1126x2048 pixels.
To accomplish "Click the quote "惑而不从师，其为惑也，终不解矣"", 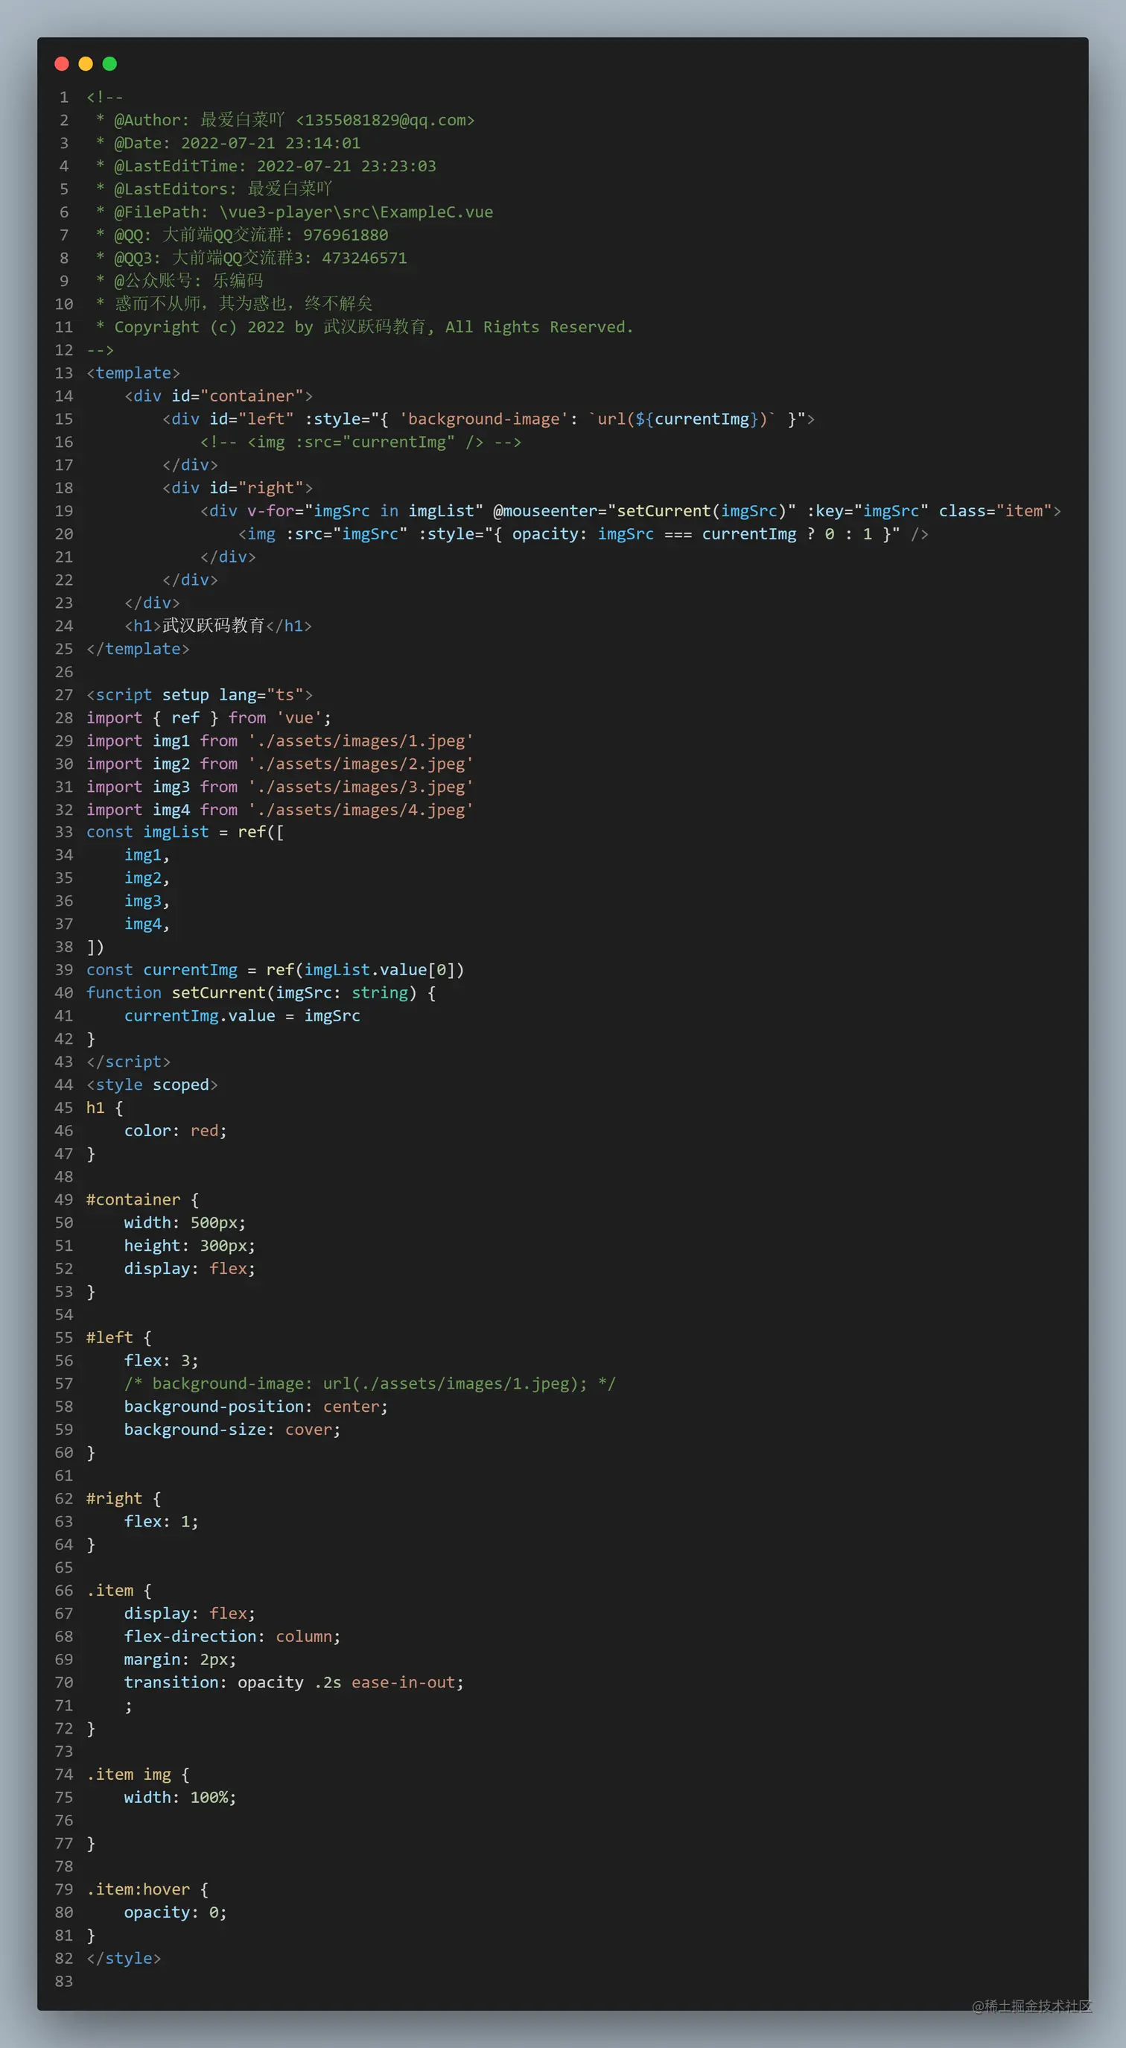I will 244,304.
